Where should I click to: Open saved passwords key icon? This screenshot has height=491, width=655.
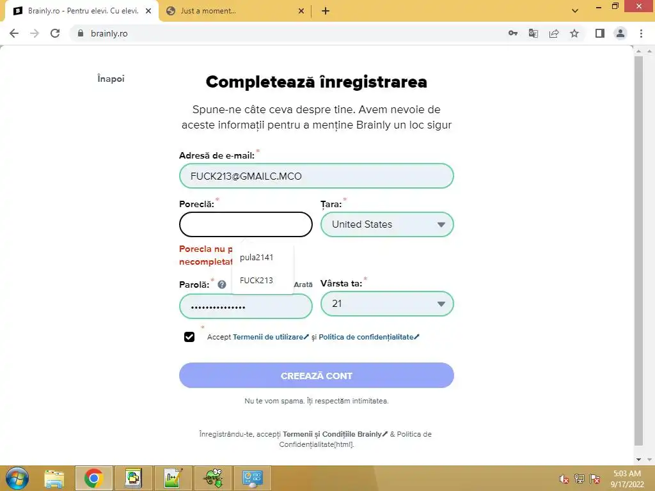tap(513, 33)
